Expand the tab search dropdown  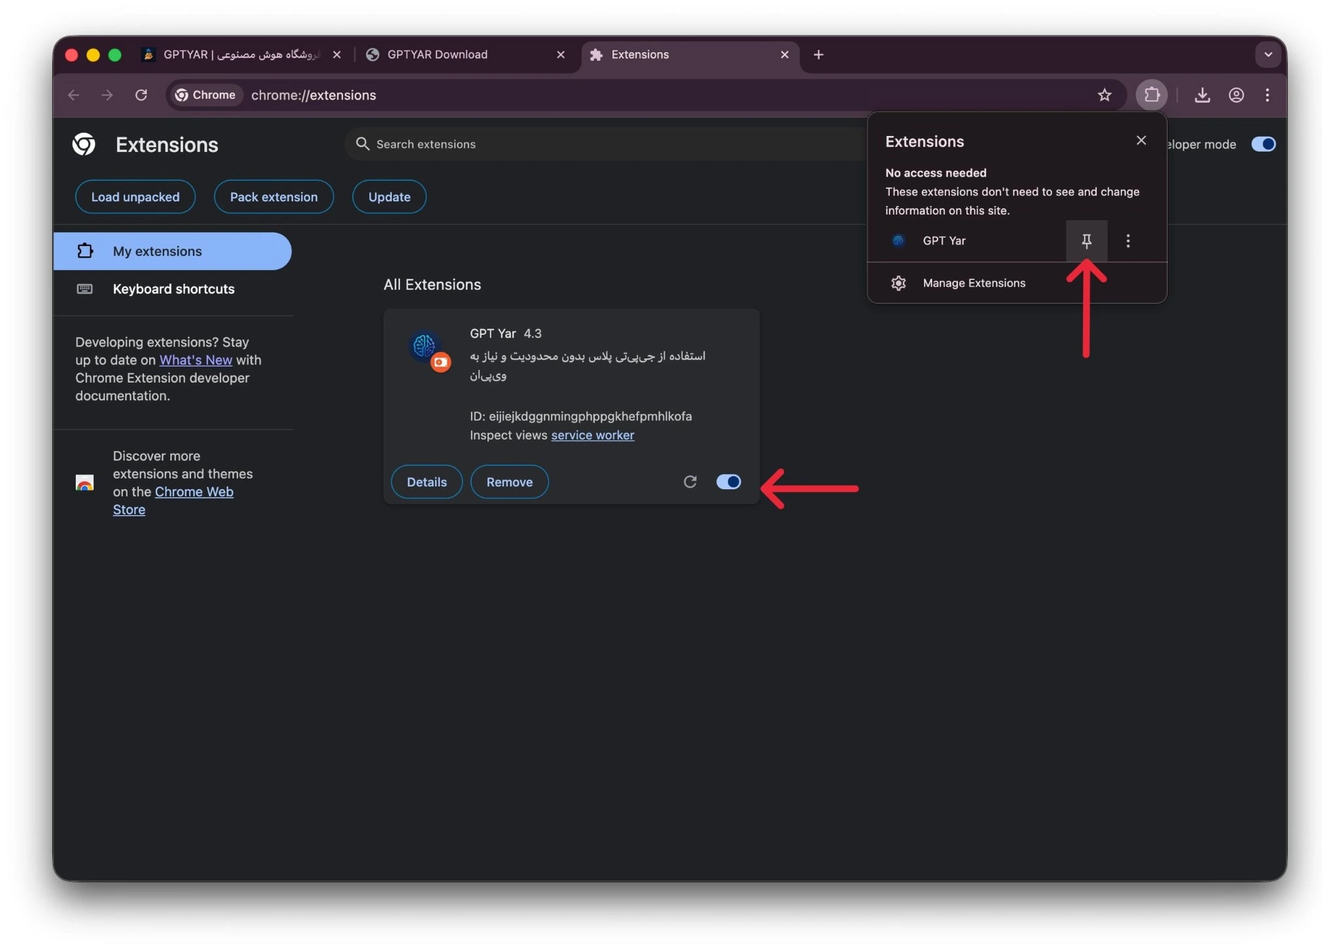coord(1268,55)
